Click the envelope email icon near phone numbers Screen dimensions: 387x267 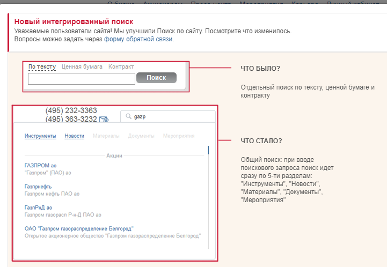coord(104,120)
